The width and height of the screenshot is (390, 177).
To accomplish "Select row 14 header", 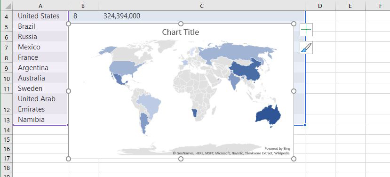I will (7, 130).
